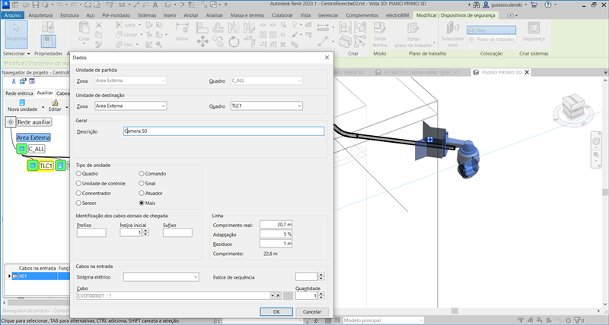Select the TLC1 node in network tree
Screen dimensions: 609x325
point(46,166)
